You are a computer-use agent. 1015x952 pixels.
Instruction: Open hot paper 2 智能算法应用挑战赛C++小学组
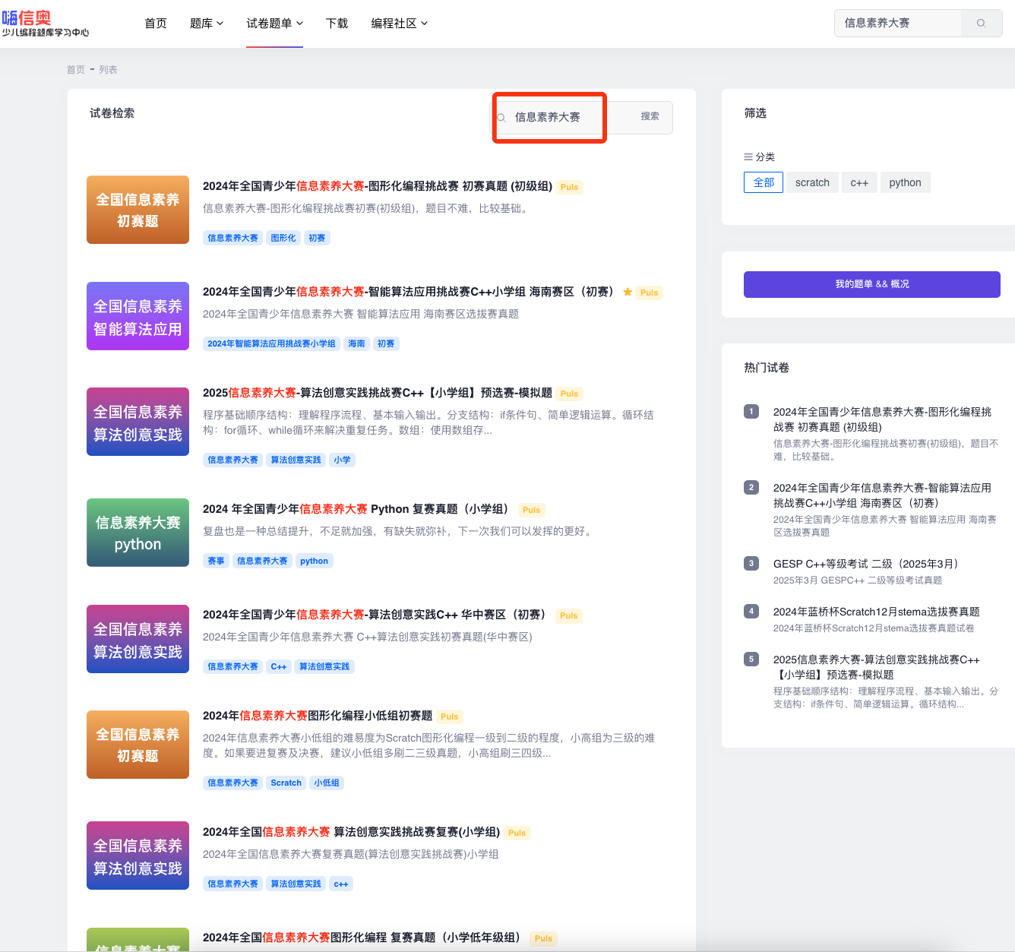(x=882, y=495)
